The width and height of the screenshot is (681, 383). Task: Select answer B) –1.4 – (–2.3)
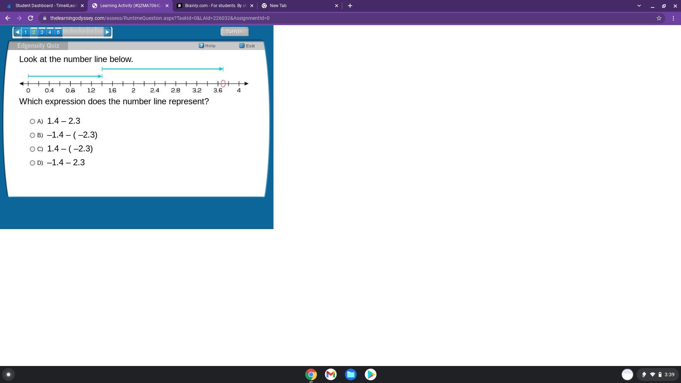point(32,135)
